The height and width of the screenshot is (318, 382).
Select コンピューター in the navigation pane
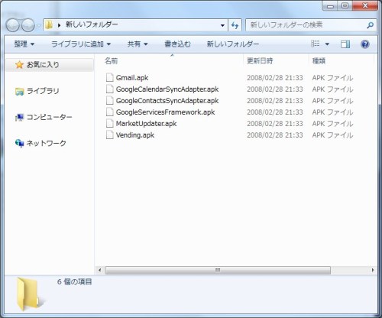click(x=50, y=117)
